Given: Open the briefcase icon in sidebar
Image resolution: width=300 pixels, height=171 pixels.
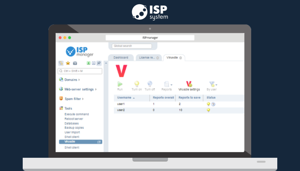Looking at the screenshot, I should [75, 63].
